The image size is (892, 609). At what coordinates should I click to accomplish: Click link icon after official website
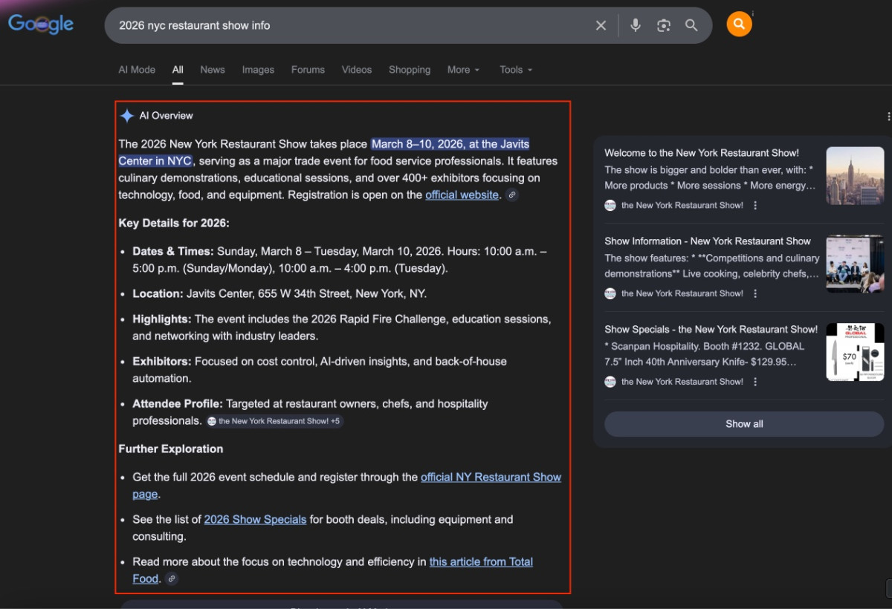click(512, 195)
